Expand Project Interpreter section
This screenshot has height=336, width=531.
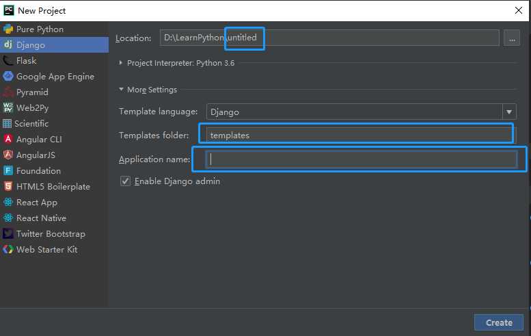pyautogui.click(x=120, y=63)
